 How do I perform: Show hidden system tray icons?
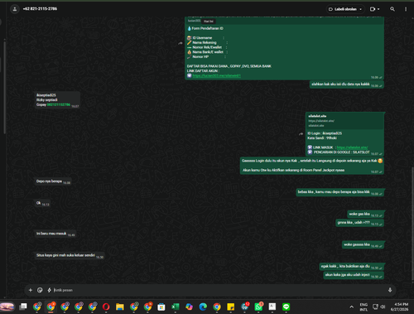(351, 307)
